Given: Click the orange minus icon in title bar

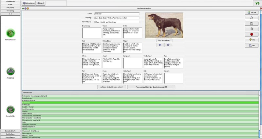Looking at the screenshot, I should 28,9.
